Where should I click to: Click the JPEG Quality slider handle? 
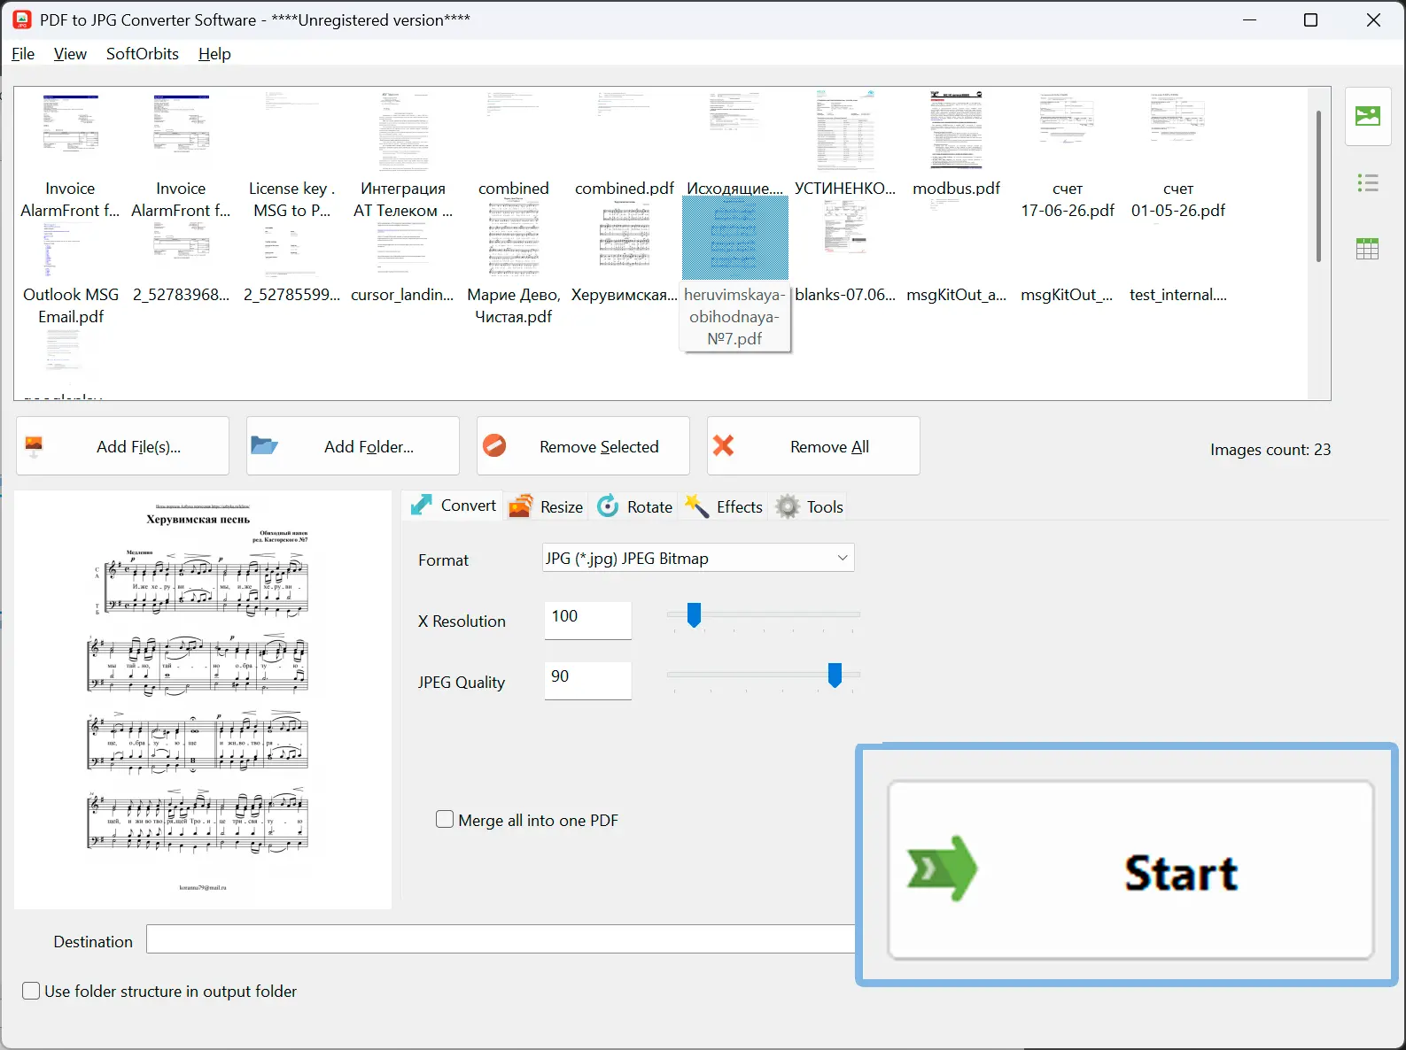(x=835, y=676)
